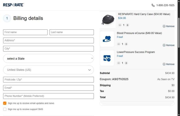Click minus for Blood Pressure eCourse quantity
Viewport: 180px width, 116px height.
[x=119, y=44]
